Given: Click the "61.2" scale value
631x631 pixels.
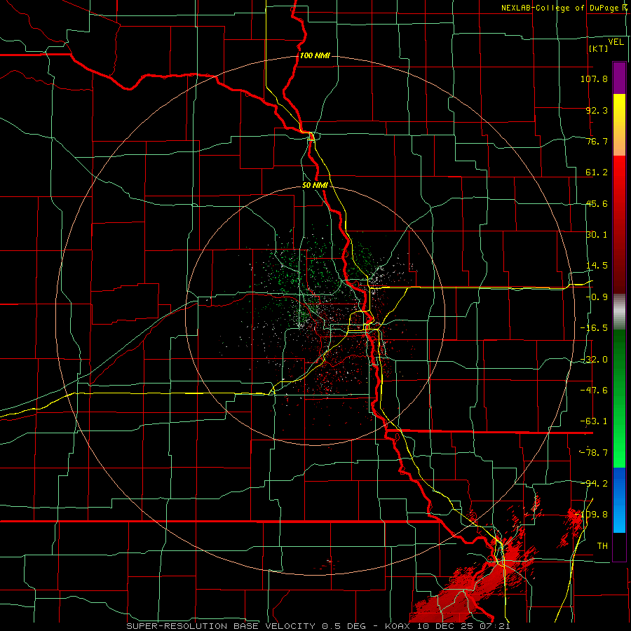Looking at the screenshot, I should [597, 172].
